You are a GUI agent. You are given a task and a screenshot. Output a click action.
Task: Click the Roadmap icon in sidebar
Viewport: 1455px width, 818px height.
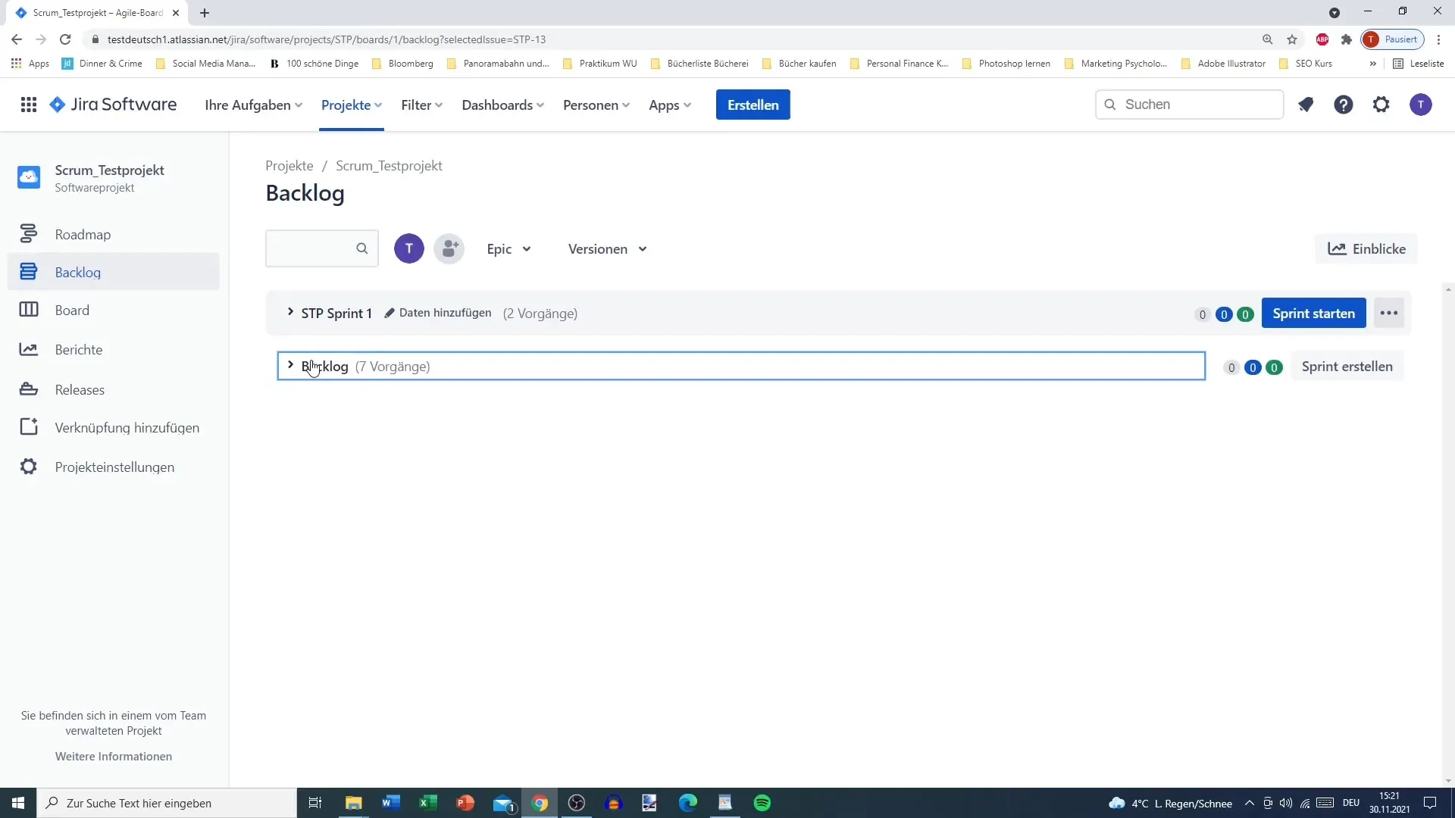pos(28,234)
